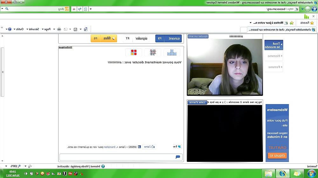Start the stacked blocks game icon
This screenshot has height=178, width=318.
pos(172,53)
